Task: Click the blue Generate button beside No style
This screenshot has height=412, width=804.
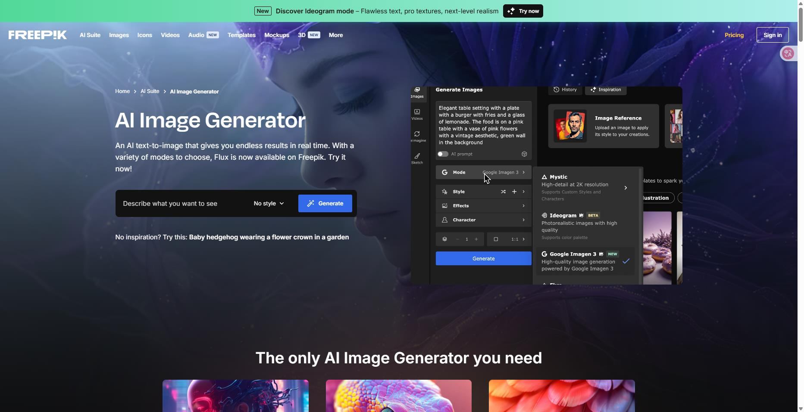Action: [x=325, y=203]
